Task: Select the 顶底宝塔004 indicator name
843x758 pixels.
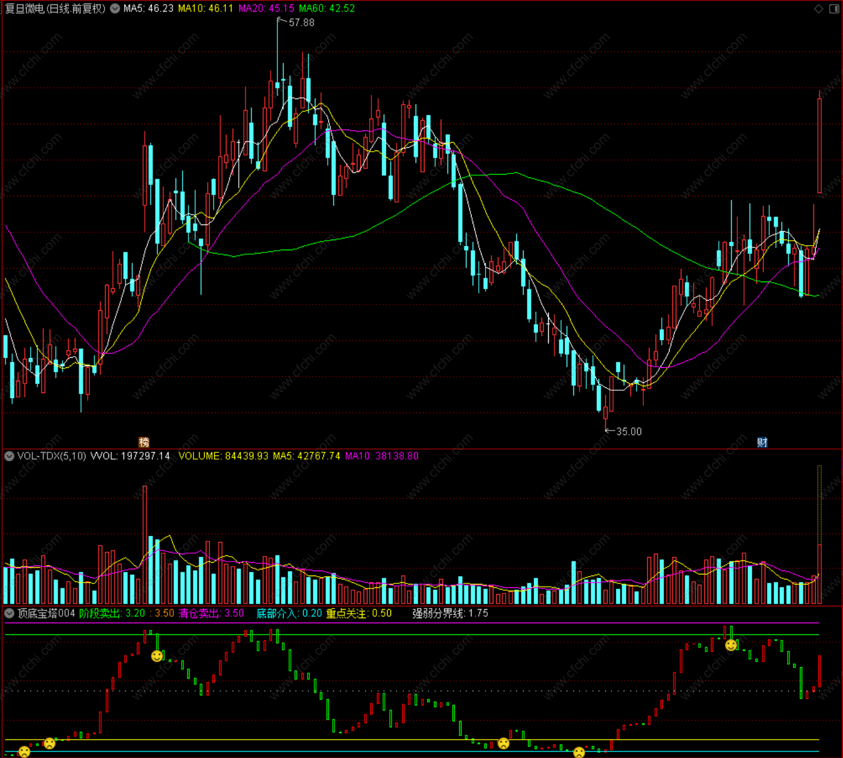Action: [46, 614]
